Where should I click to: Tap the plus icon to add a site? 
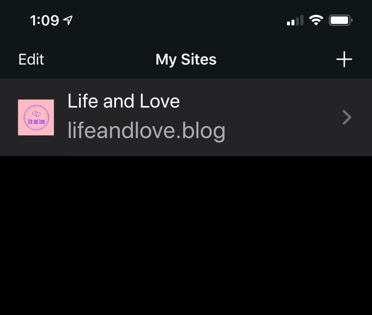(344, 59)
